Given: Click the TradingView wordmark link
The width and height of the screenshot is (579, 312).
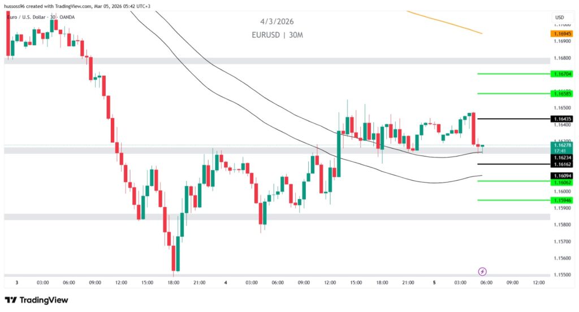Looking at the screenshot, I should 44,300.
